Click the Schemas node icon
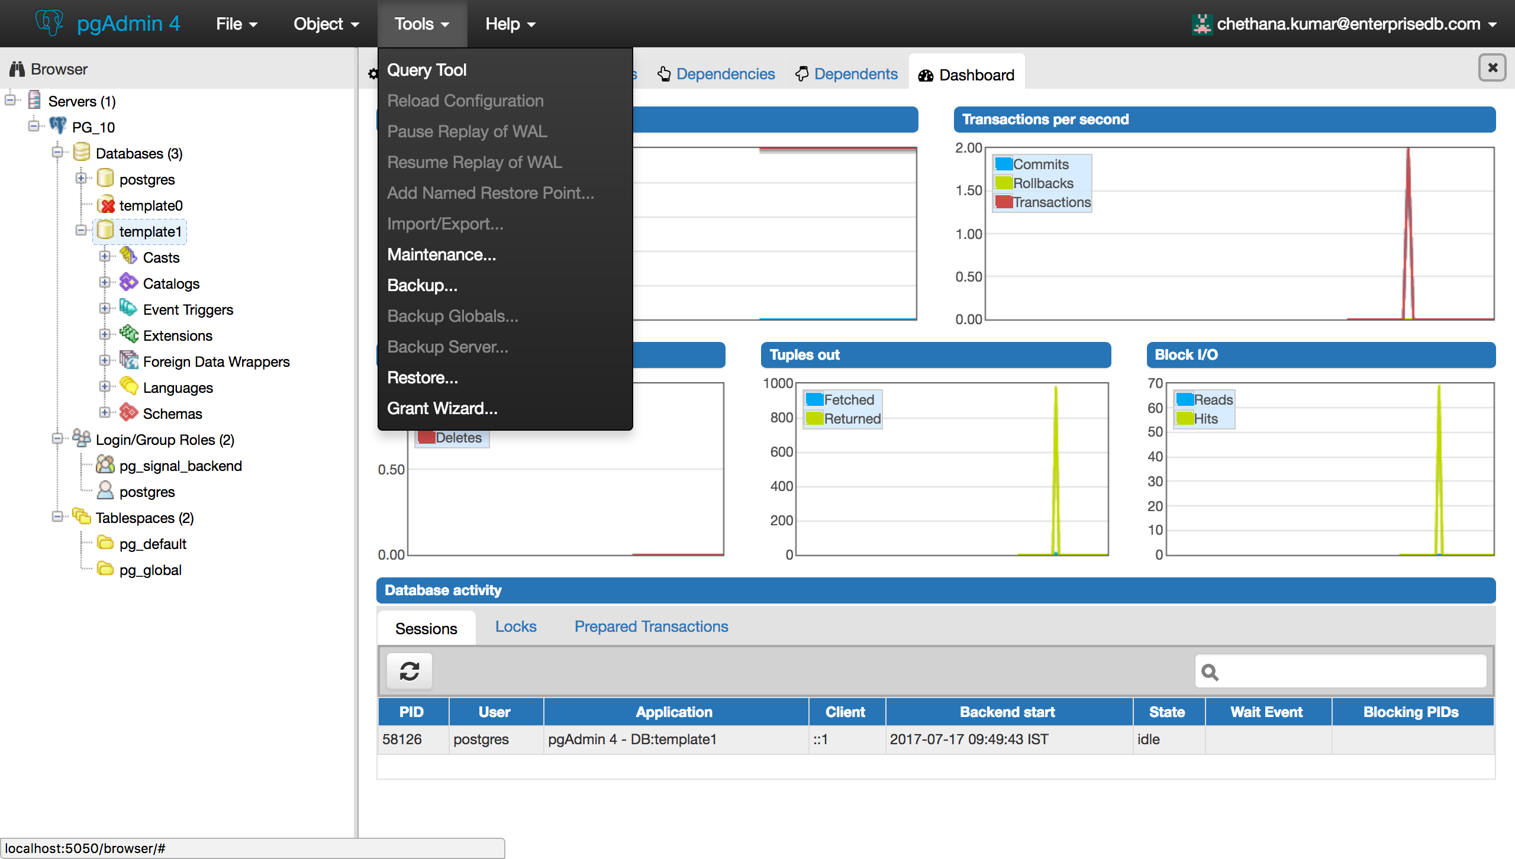Screen dimensions: 1515x859 128,412
